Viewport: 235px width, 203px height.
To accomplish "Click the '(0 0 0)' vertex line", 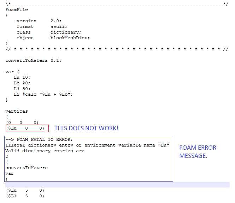I will point(22,123).
